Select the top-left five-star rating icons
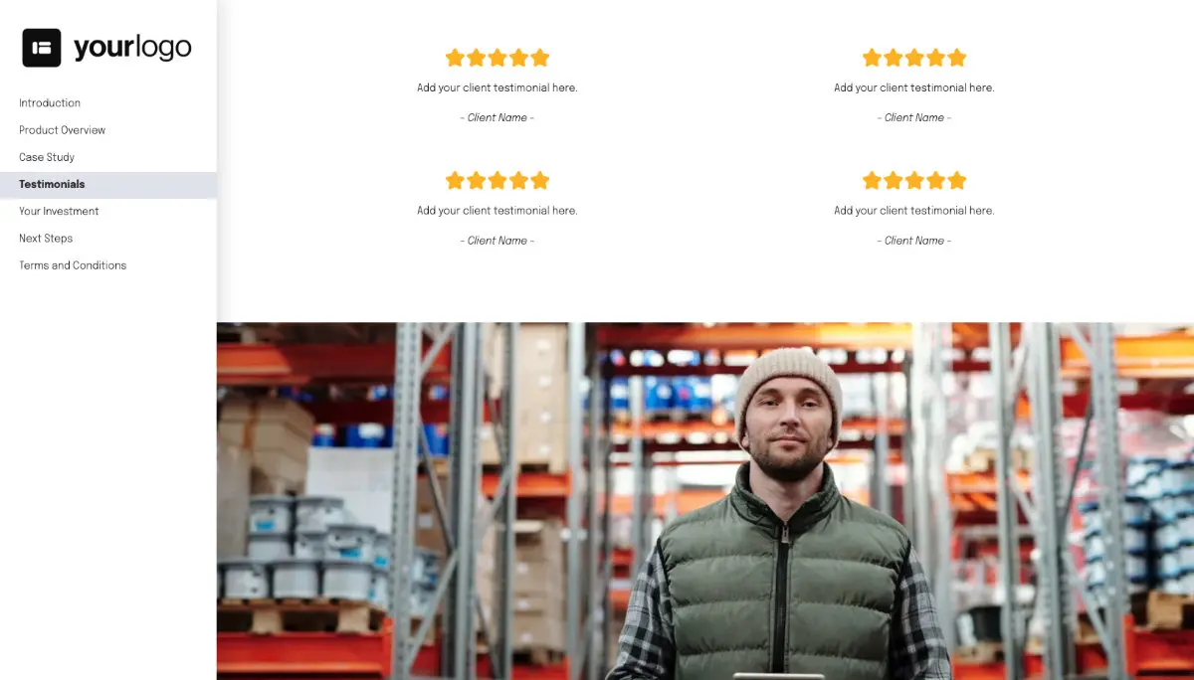 coord(497,58)
